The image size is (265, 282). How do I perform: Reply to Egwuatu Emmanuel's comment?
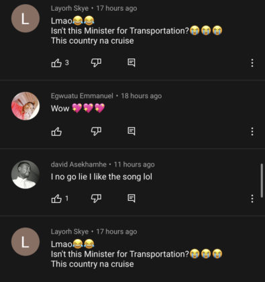click(x=131, y=131)
